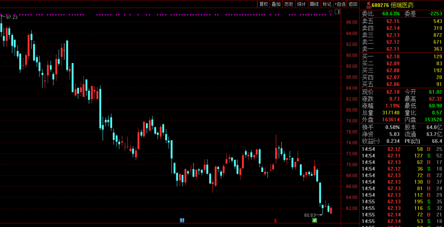Click the 97.23 high price label
The width and height of the screenshot is (444, 227).
coord(12,17)
